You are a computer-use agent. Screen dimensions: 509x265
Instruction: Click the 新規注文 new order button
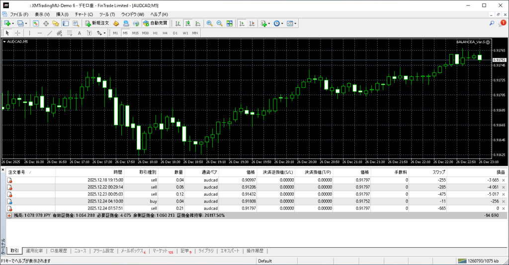(96, 23)
